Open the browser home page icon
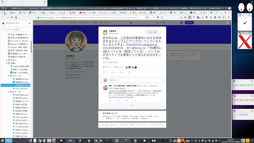 (x=16, y=17)
